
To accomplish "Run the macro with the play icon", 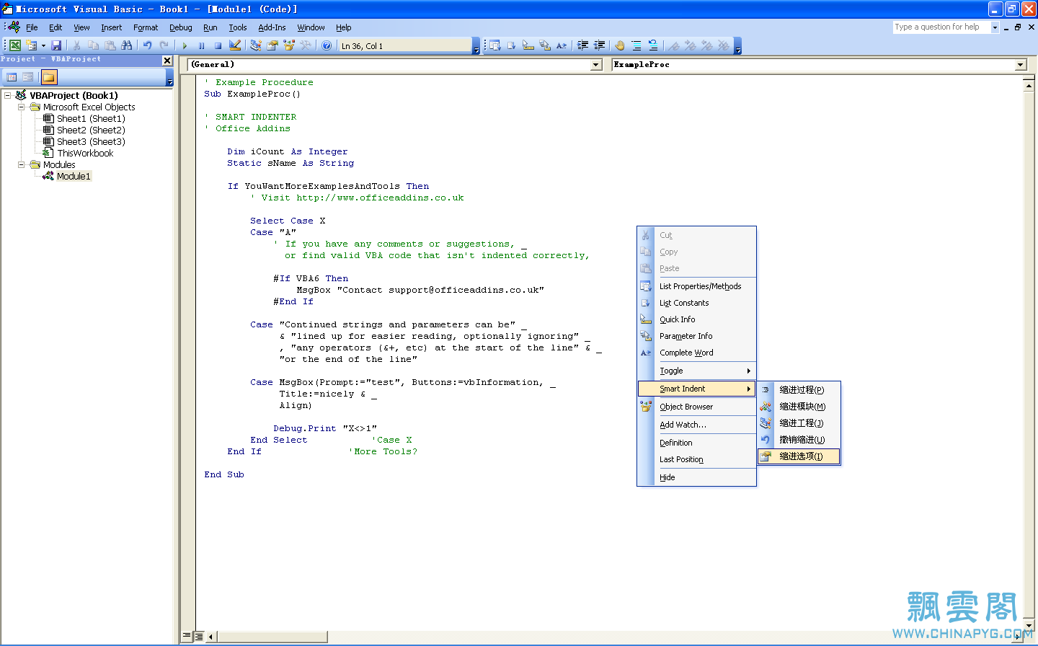I will coord(185,45).
